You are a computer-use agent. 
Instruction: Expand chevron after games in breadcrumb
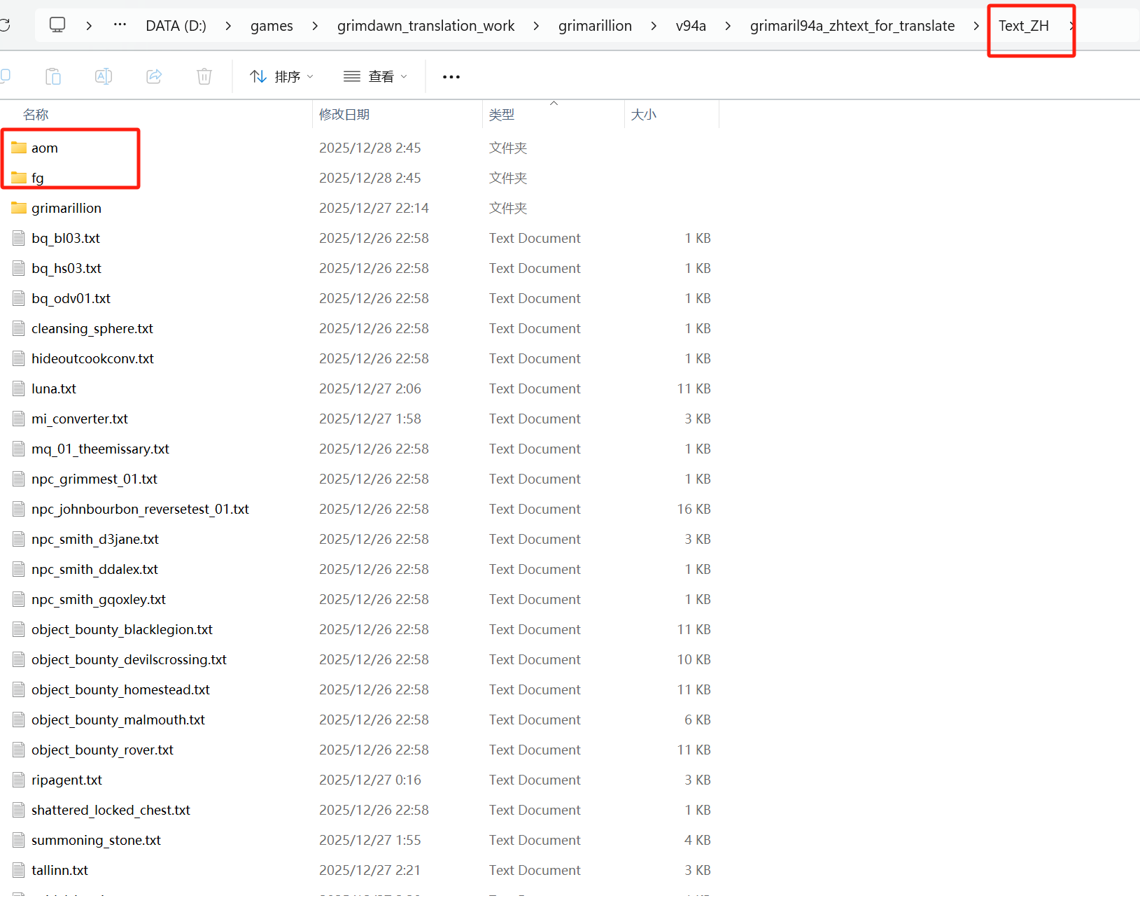(x=315, y=26)
